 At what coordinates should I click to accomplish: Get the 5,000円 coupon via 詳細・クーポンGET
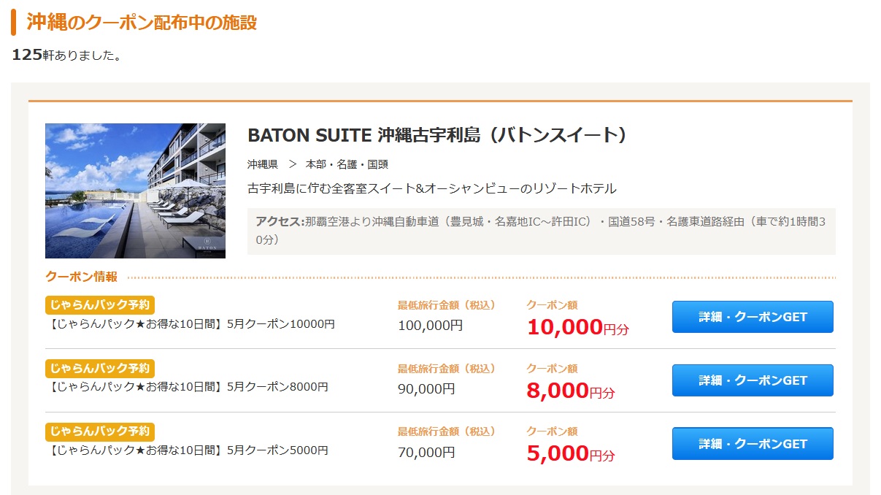click(753, 443)
